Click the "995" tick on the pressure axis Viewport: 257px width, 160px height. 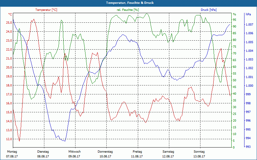coord(248,130)
